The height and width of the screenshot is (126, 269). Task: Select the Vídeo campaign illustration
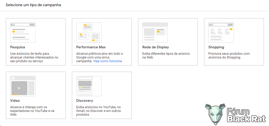pos(23,86)
